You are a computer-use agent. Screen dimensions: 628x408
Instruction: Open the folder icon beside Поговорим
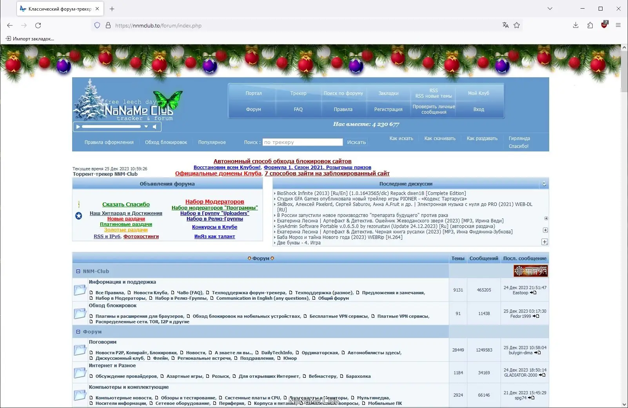(80, 350)
